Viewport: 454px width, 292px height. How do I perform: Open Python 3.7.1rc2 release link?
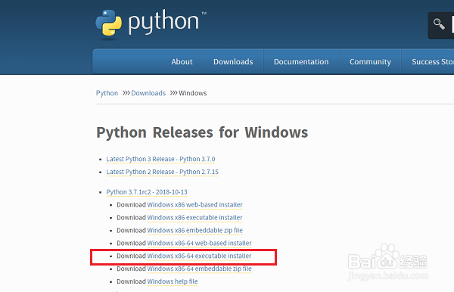pos(147,192)
